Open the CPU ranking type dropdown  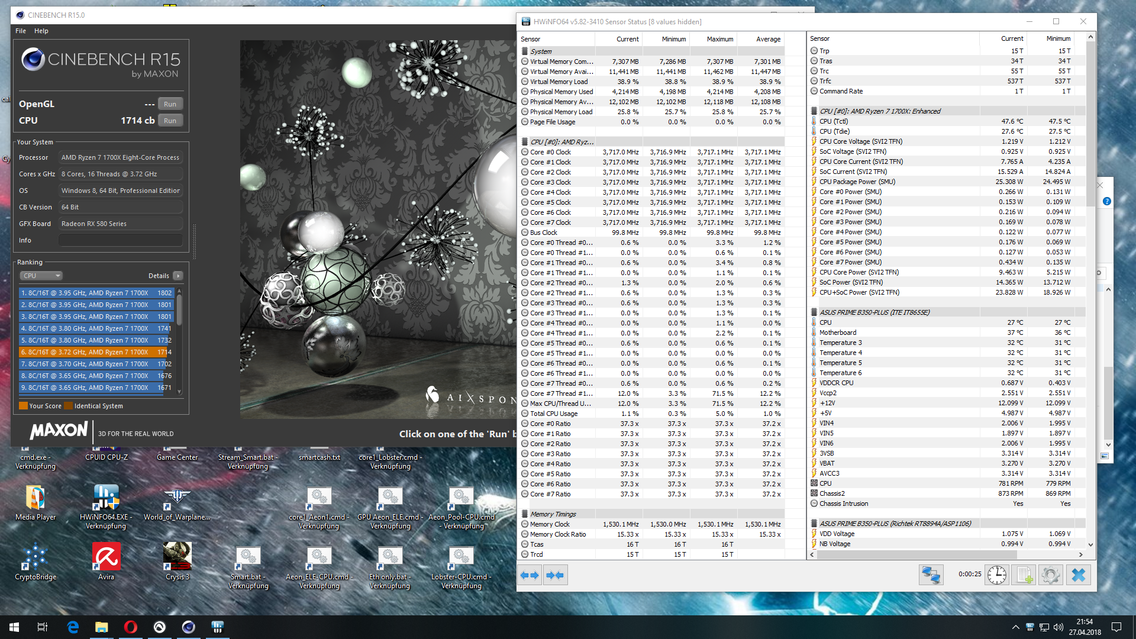[x=41, y=276]
